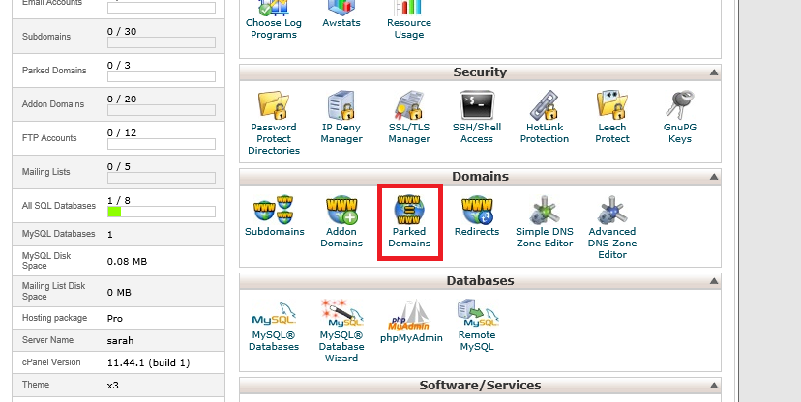Click the Parked Domains icon
Image resolution: width=801 pixels, height=402 pixels.
click(409, 210)
